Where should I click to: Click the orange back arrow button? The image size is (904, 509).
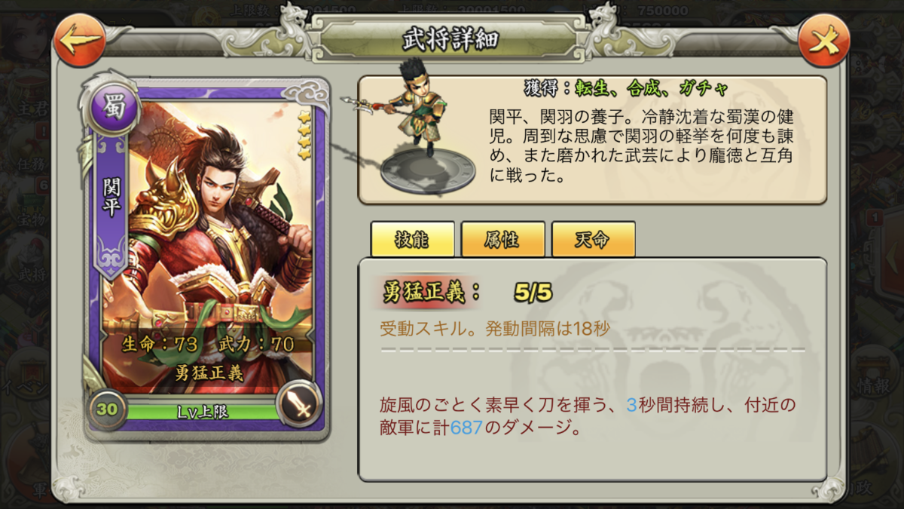80,40
